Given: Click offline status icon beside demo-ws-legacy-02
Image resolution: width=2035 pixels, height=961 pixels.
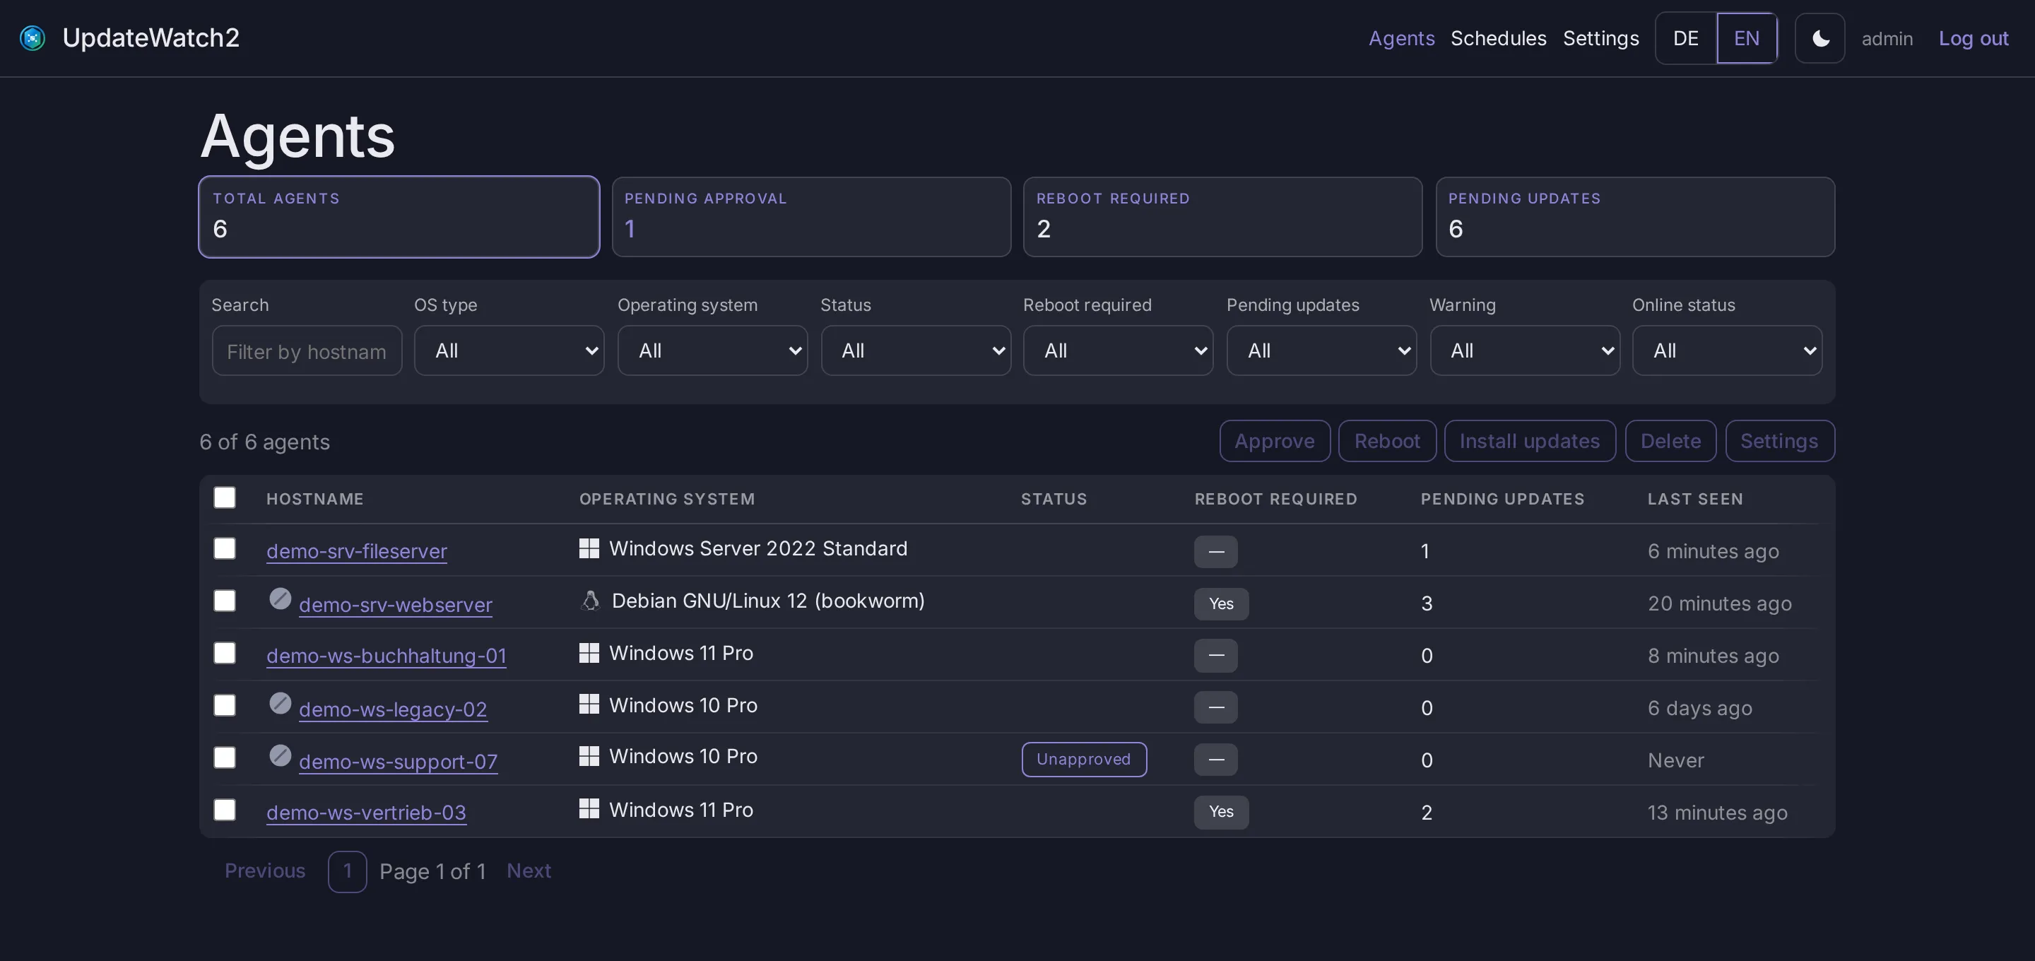Looking at the screenshot, I should (x=281, y=703).
